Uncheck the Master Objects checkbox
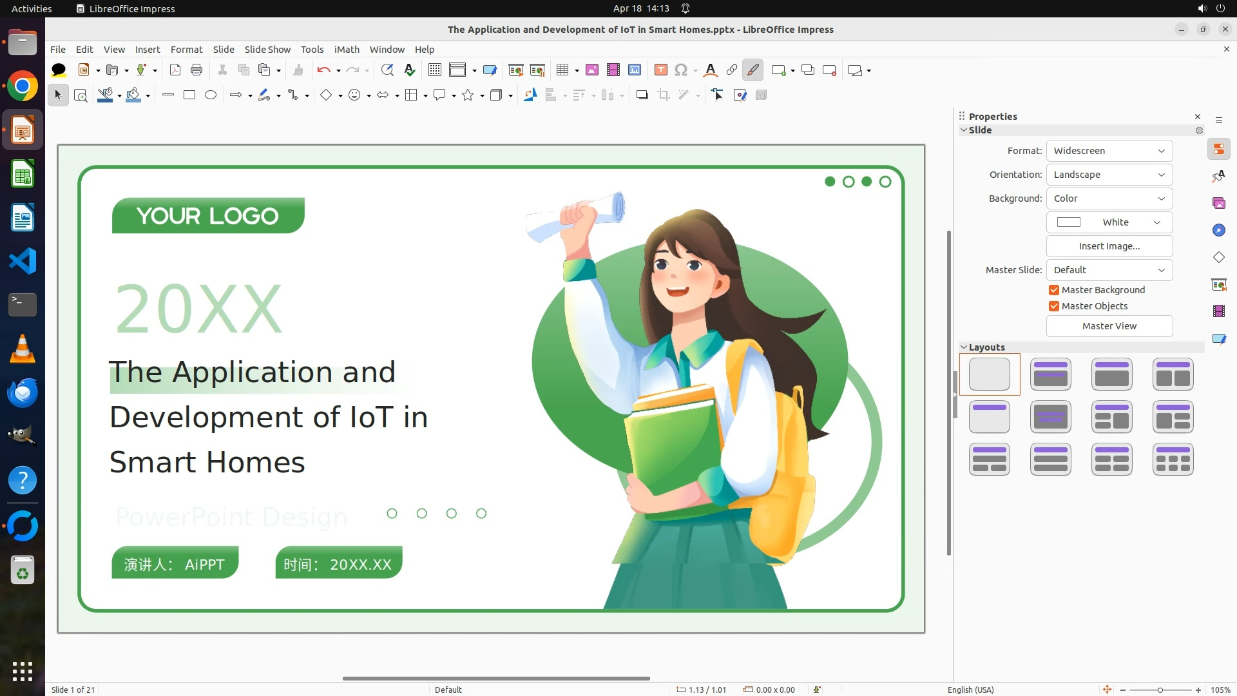Image resolution: width=1237 pixels, height=696 pixels. point(1054,306)
